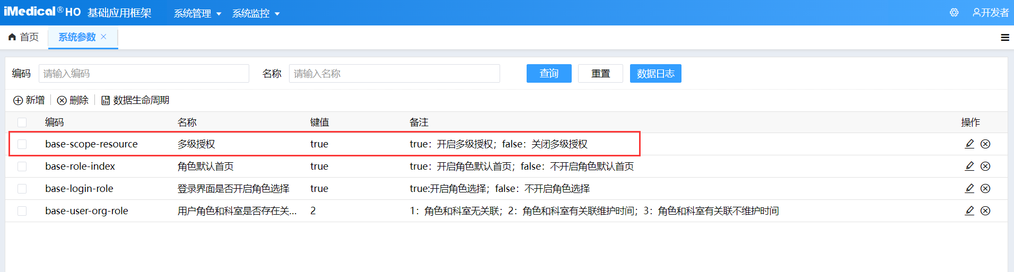Image resolution: width=1014 pixels, height=272 pixels.
Task: Click the 多级授权 name cell
Action: [196, 144]
